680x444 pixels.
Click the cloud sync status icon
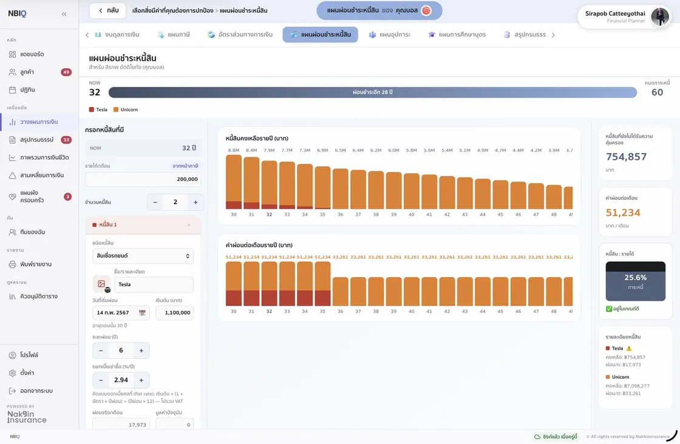[x=537, y=437]
